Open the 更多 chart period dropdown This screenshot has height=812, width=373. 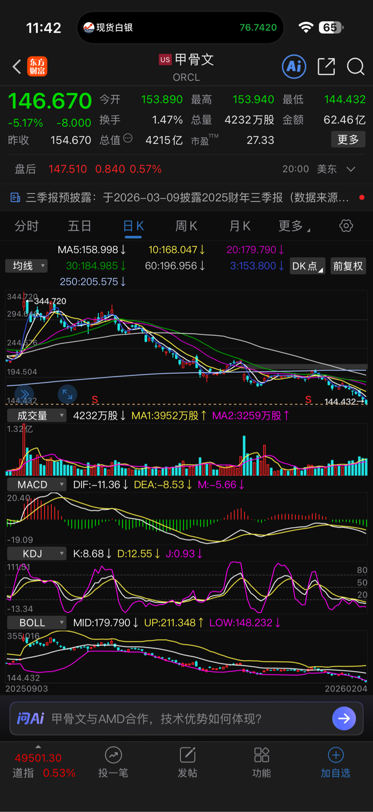pyautogui.click(x=294, y=226)
